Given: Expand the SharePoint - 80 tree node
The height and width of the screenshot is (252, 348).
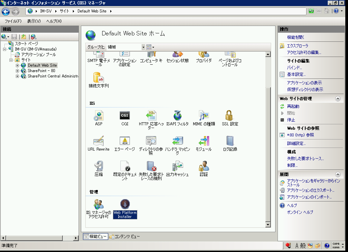Looking at the screenshot, I should pos(18,71).
